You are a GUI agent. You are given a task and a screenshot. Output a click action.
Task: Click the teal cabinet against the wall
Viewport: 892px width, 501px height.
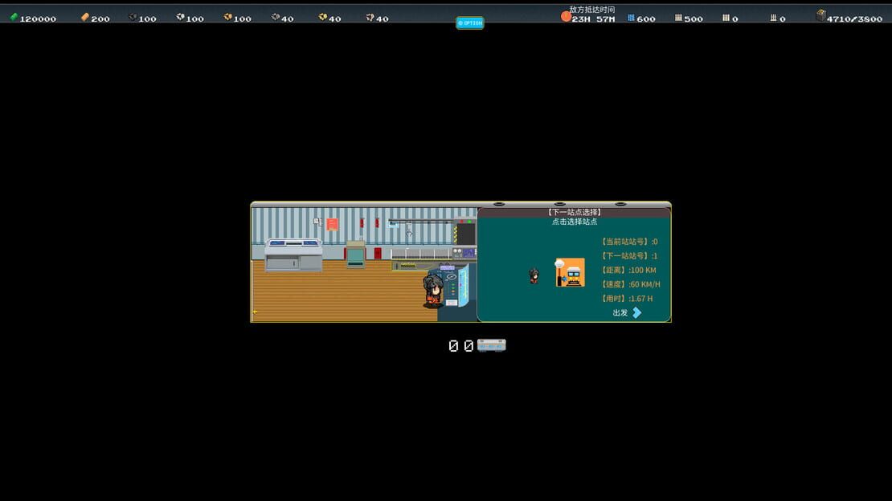click(355, 255)
